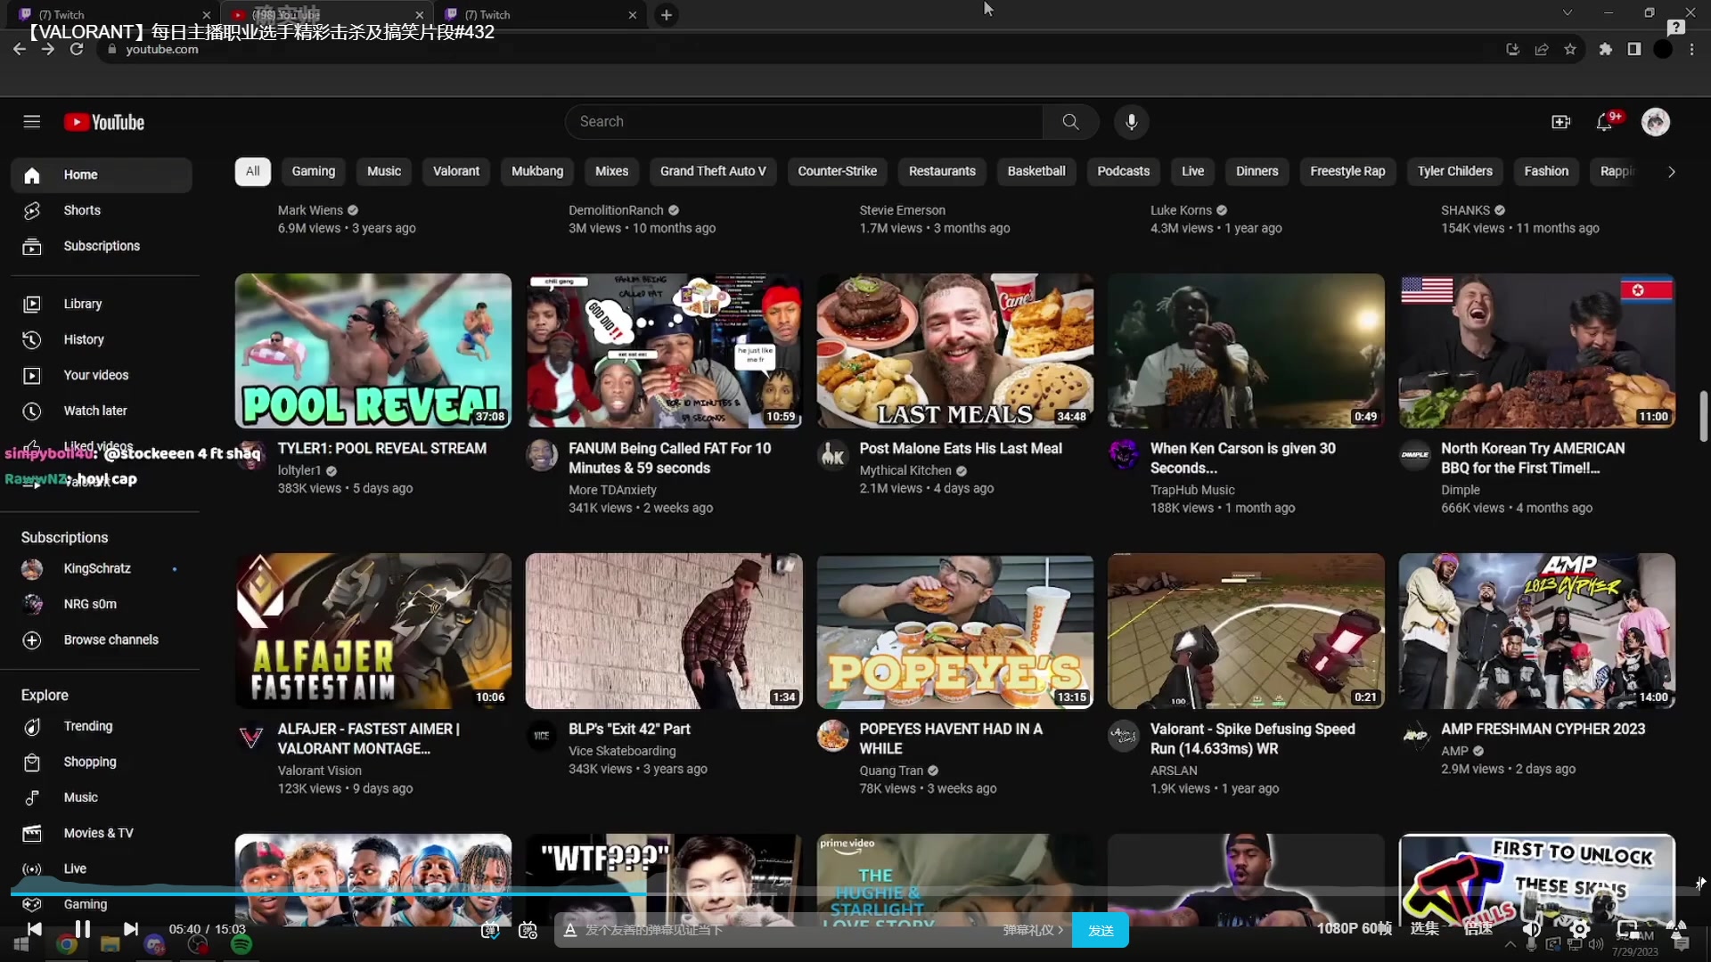Click the YouTube logo
The height and width of the screenshot is (962, 1711).
point(104,122)
